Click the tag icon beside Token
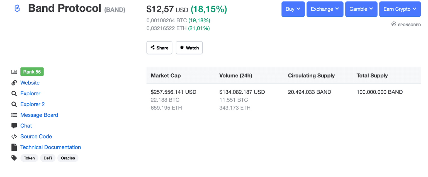 [14, 158]
